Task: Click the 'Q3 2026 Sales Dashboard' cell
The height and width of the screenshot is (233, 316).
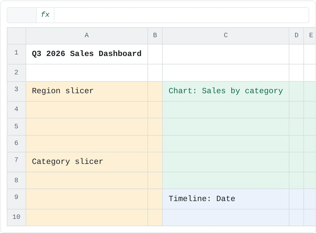Action: coord(87,54)
